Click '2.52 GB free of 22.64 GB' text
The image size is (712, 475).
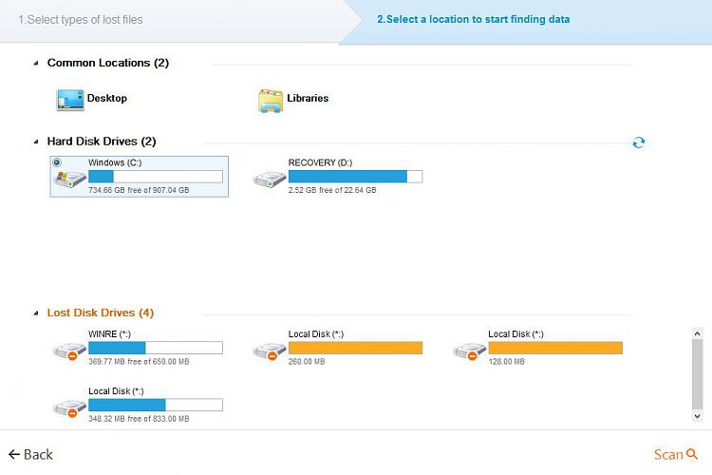point(332,190)
